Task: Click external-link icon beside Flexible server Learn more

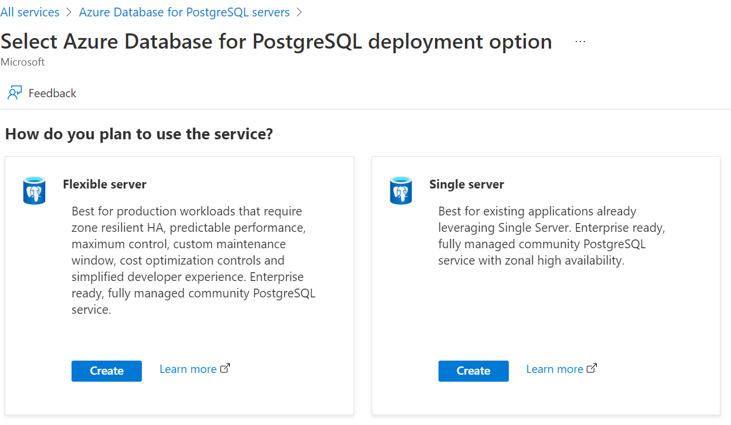Action: click(x=225, y=368)
